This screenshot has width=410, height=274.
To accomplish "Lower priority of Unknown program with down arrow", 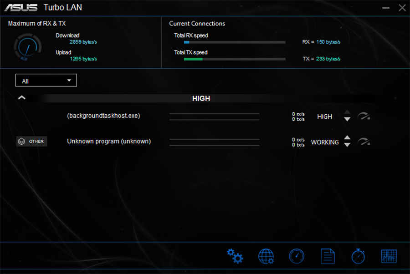I will click(347, 145).
